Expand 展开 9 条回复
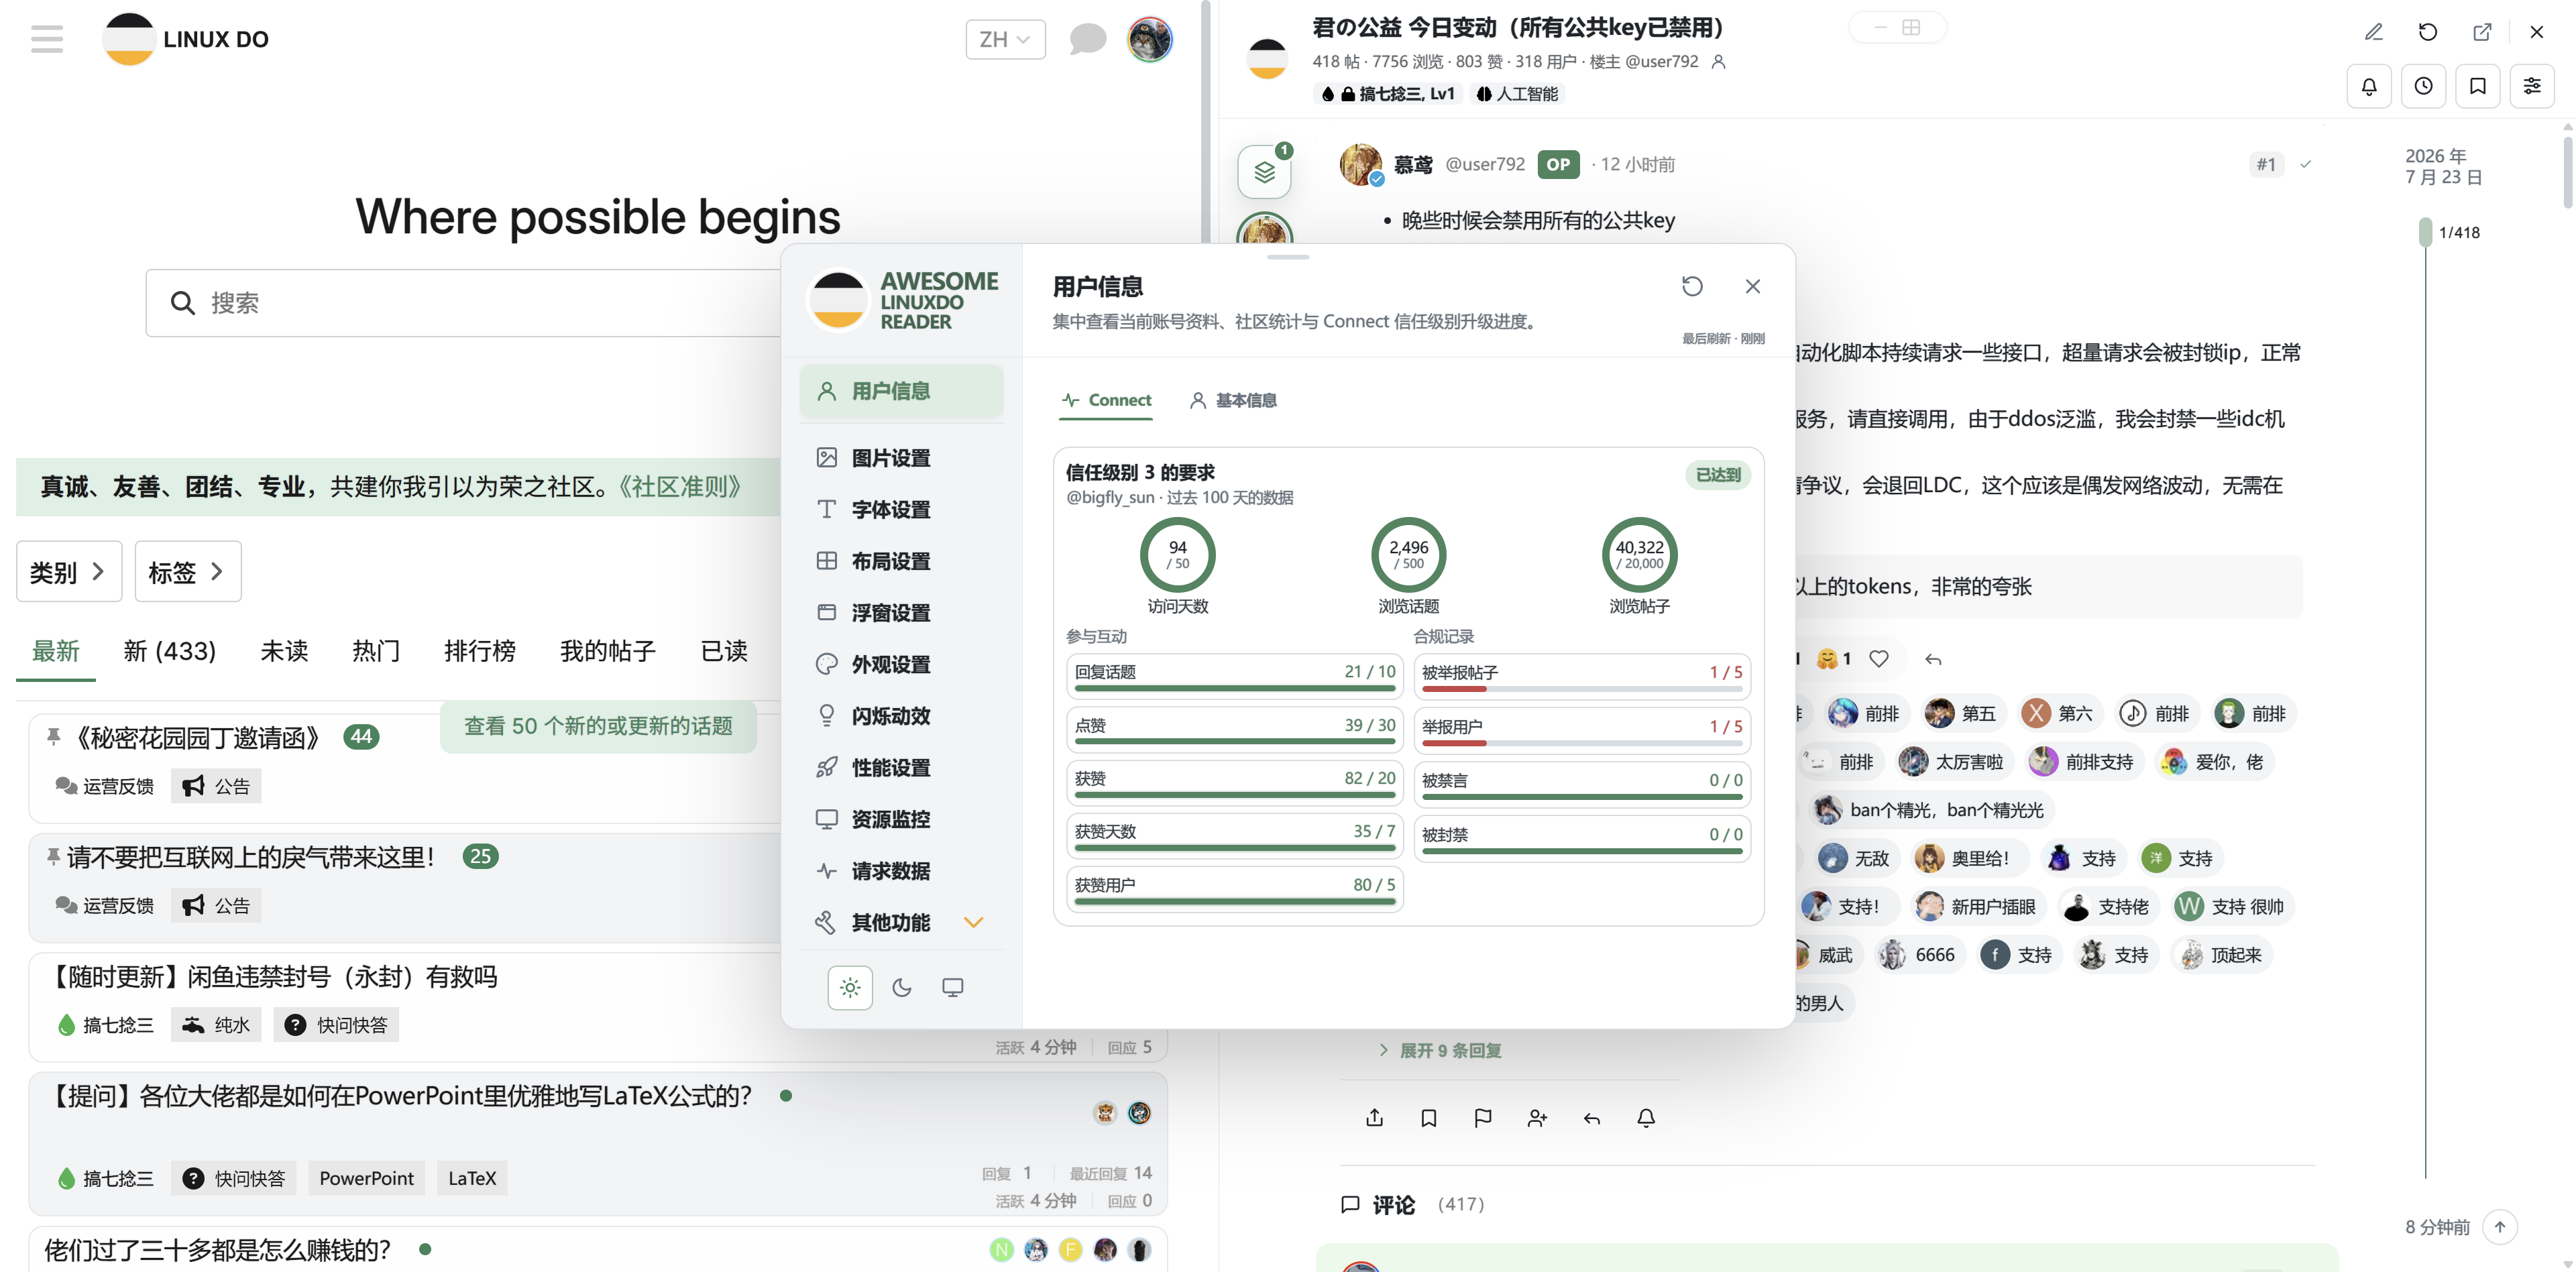The image size is (2576, 1272). click(x=1440, y=1051)
